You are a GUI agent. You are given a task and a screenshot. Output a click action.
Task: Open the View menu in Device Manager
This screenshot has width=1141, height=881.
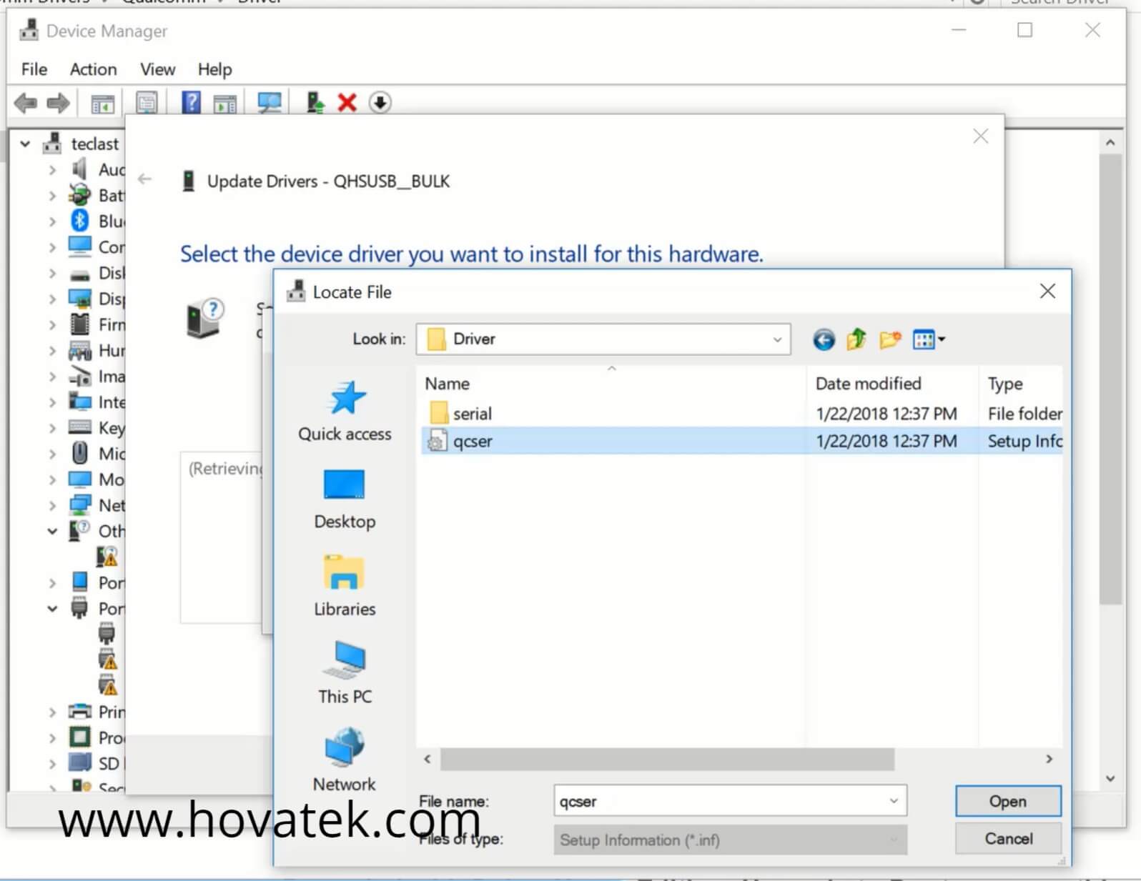(157, 69)
